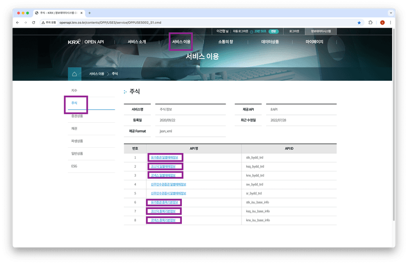This screenshot has width=408, height=264.
Task: Select the 주식 - KRX browser tab
Action: click(x=59, y=13)
